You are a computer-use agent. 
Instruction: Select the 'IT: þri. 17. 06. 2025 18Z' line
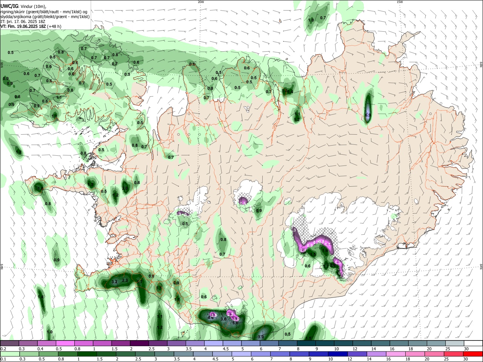pos(23,21)
